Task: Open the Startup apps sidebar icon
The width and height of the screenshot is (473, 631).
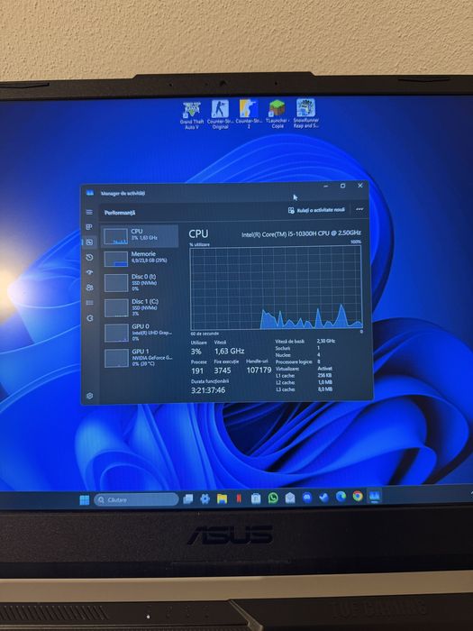Action: click(x=89, y=272)
